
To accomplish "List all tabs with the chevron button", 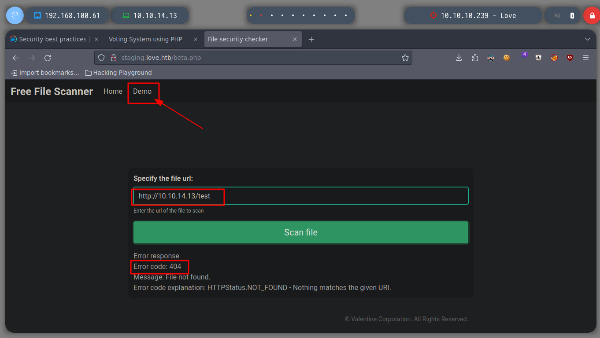I will pos(587,39).
